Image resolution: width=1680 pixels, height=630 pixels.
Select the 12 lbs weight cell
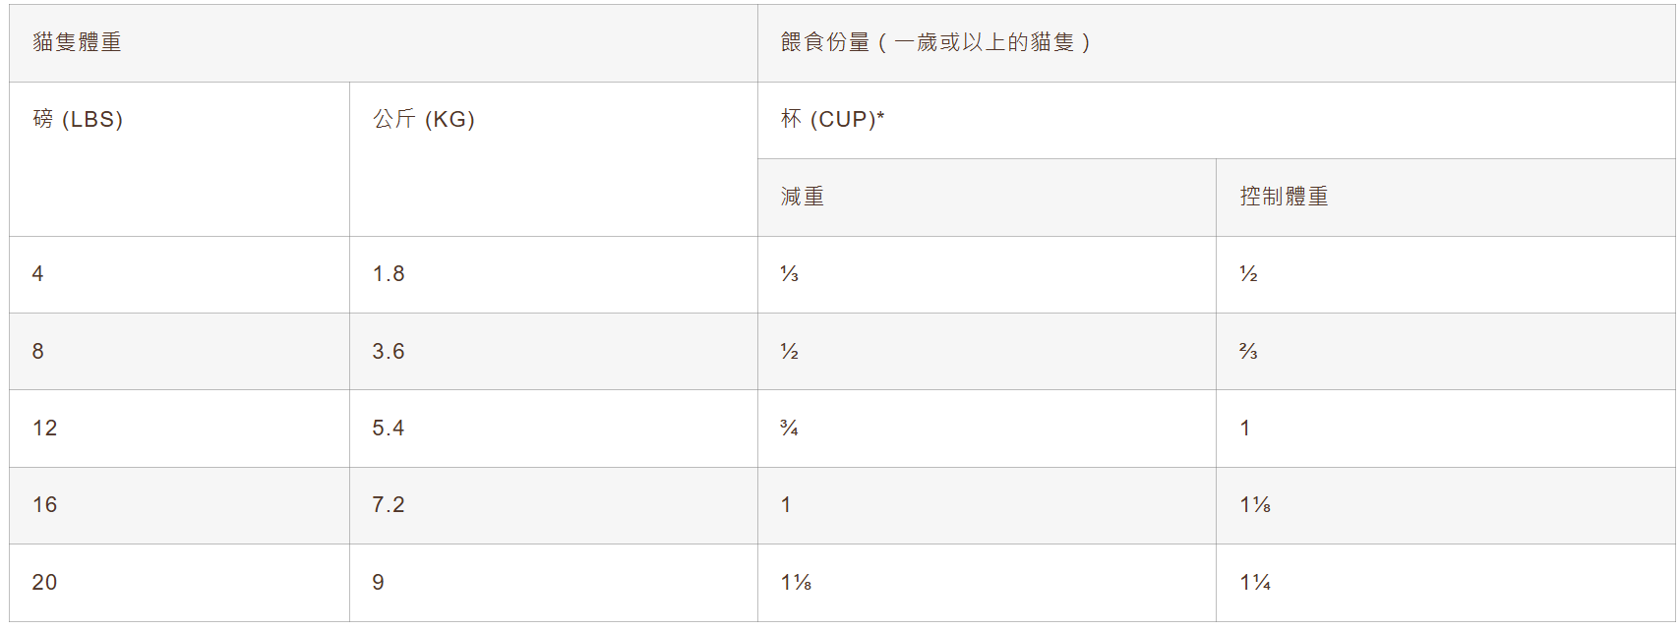(45, 428)
